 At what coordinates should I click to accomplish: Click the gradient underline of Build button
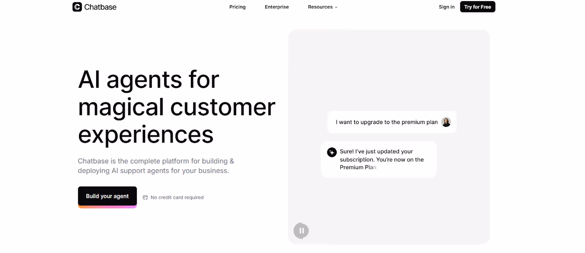[107, 207]
